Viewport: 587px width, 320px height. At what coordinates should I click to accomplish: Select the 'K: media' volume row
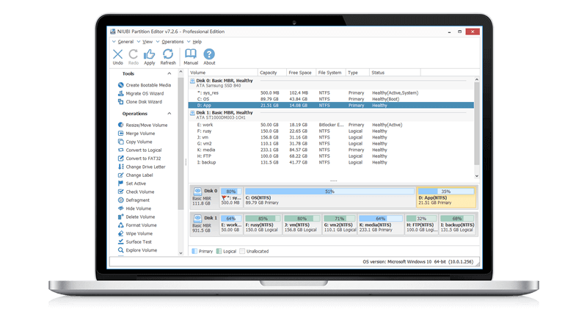click(x=331, y=150)
